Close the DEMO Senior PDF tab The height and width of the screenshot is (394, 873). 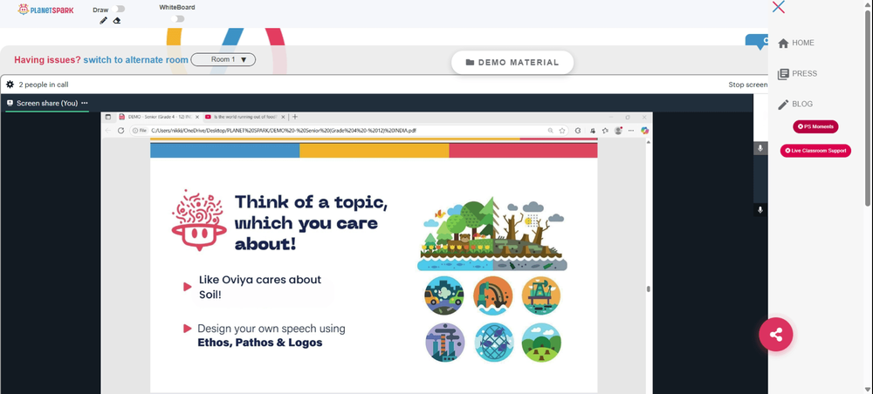197,117
